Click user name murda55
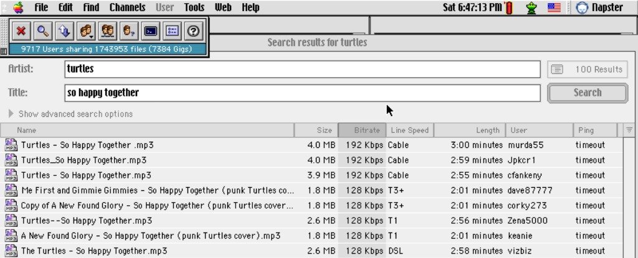Viewport: 638px width, 258px height. point(525,145)
